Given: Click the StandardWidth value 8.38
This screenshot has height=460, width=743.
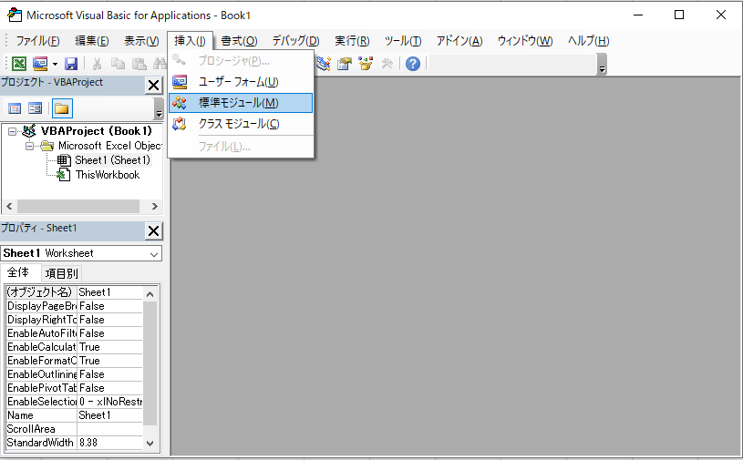Looking at the screenshot, I should tap(110, 443).
